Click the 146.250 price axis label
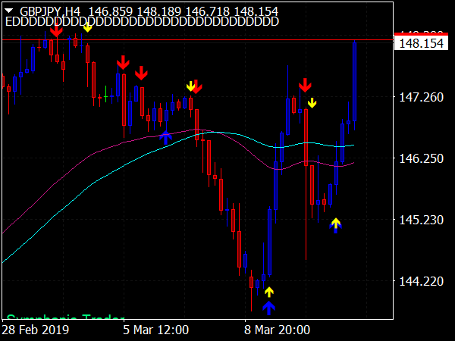This screenshot has width=455, height=341. [422, 158]
